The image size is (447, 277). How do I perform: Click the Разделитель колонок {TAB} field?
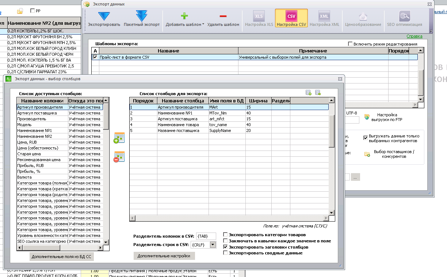click(x=206, y=236)
